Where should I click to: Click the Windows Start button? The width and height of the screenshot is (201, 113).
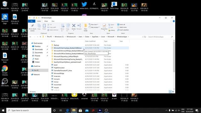[x=3, y=110]
